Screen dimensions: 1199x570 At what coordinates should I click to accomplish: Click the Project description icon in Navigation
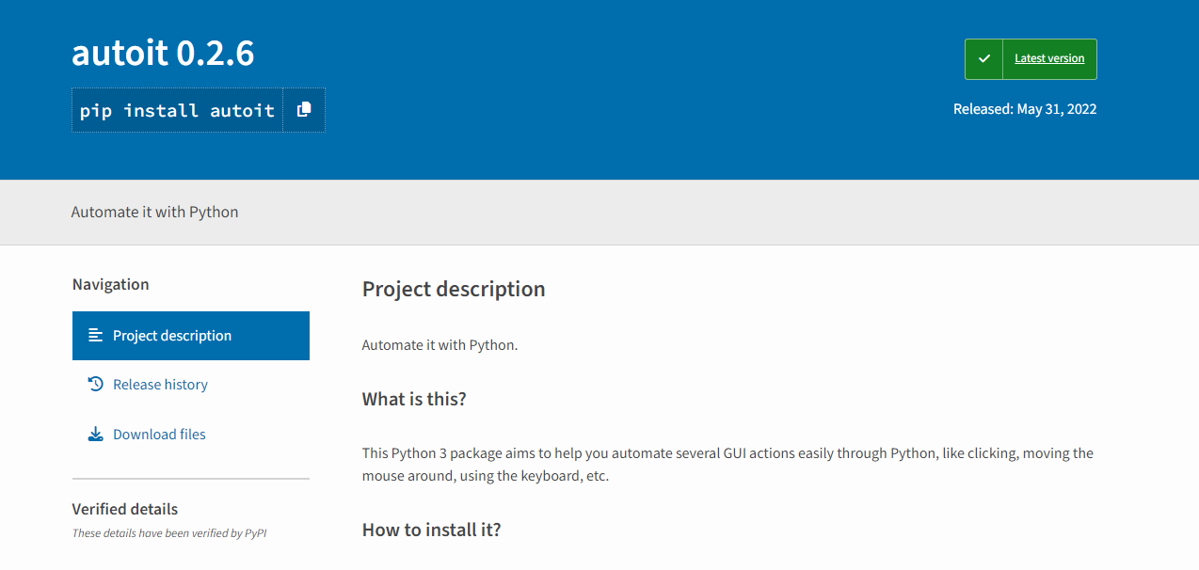point(95,335)
